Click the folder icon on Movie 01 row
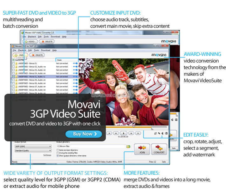Viewport: 226px width, 189px height. tap(17, 77)
